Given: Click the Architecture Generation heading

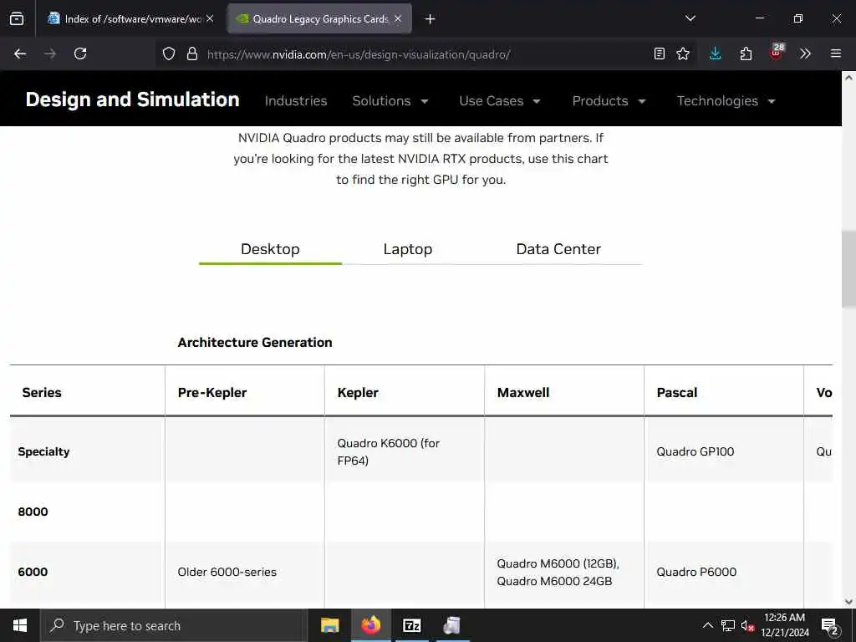Looking at the screenshot, I should pyautogui.click(x=255, y=342).
